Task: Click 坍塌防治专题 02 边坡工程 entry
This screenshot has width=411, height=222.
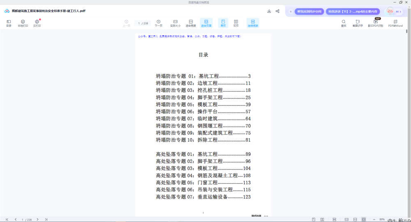Action: point(203,83)
